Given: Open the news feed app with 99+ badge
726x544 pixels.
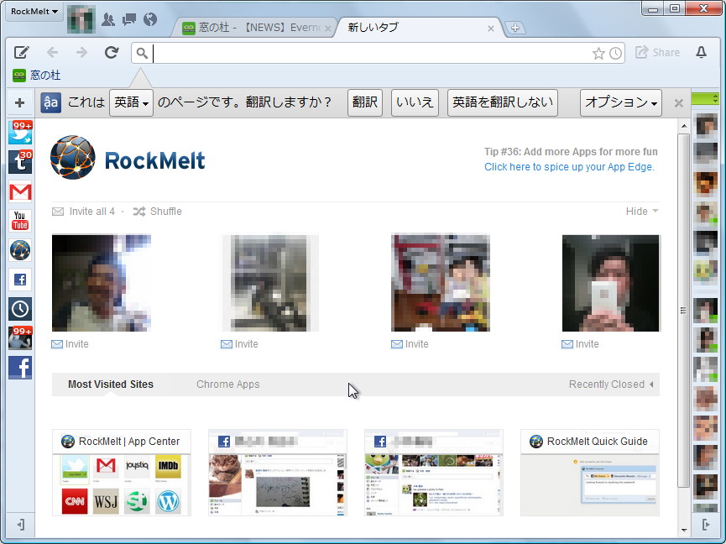Looking at the screenshot, I should [x=20, y=338].
